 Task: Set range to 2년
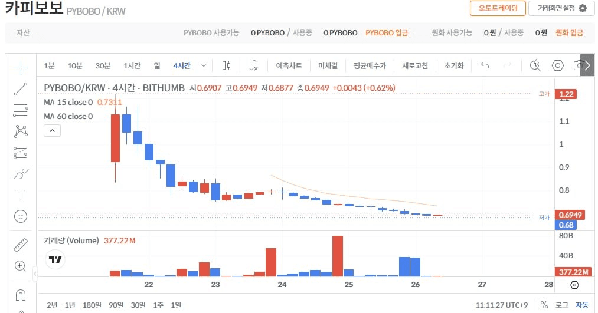[53, 305]
